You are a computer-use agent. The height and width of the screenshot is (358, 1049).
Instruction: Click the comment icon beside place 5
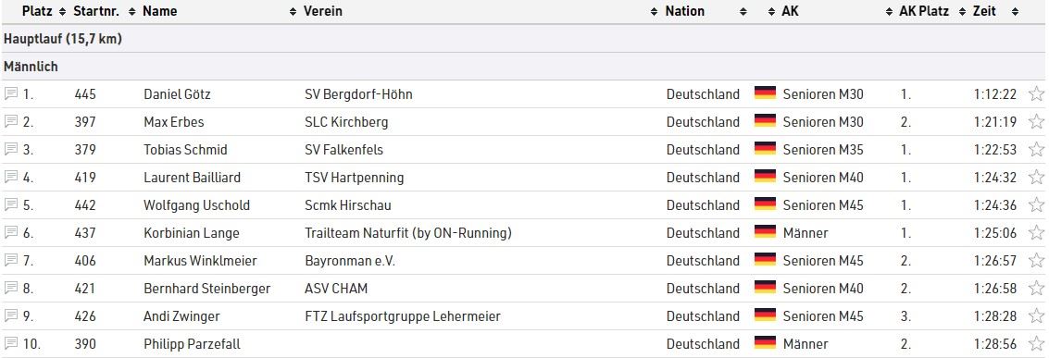pyautogui.click(x=10, y=204)
